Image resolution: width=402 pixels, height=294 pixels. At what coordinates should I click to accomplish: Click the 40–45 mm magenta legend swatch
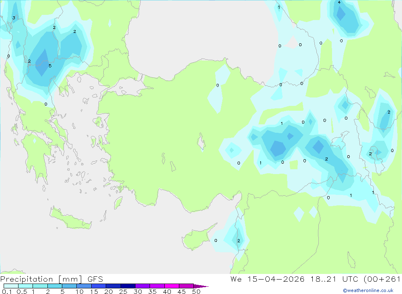(172, 286)
